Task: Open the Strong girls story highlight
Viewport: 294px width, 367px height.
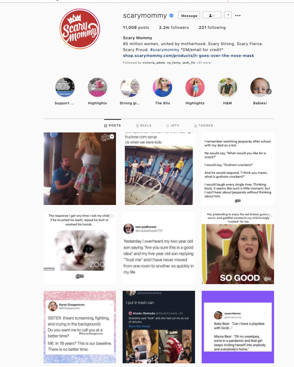Action: [x=130, y=88]
